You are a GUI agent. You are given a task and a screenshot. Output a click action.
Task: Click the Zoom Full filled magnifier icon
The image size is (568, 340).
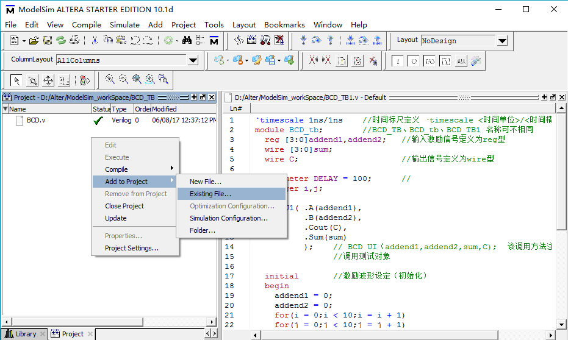tap(137, 79)
